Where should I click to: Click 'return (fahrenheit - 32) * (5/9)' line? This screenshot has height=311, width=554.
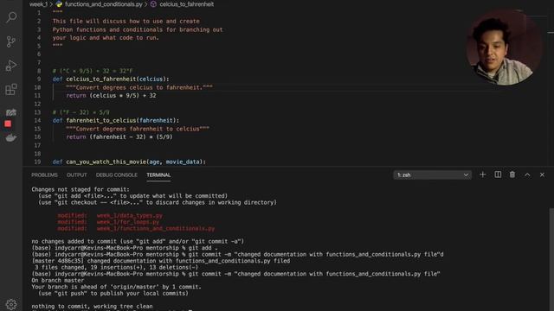[x=119, y=136]
